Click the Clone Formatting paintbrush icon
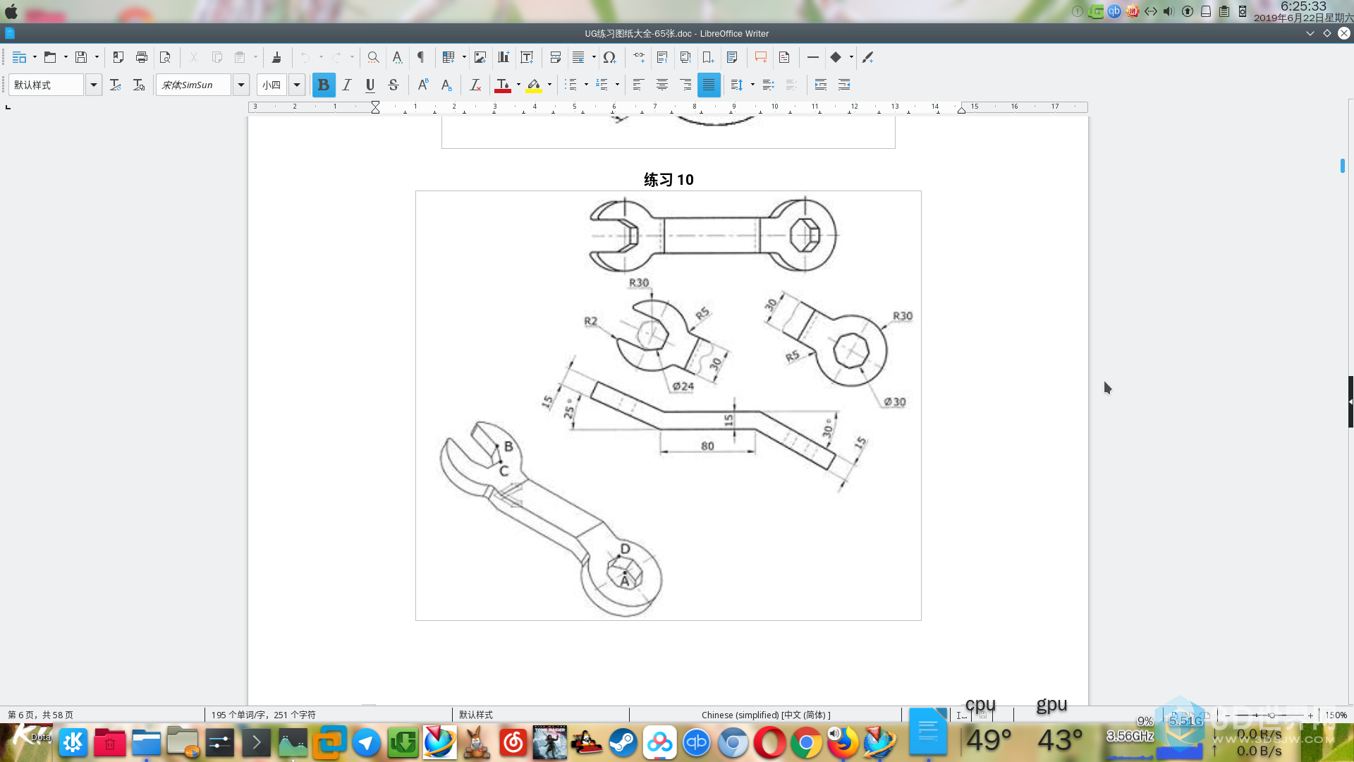The height and width of the screenshot is (762, 1354). [x=276, y=57]
